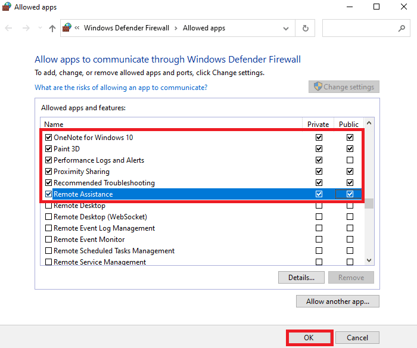Enable Private for Remote Event Log Management
Image resolution: width=417 pixels, height=348 pixels.
[319, 228]
